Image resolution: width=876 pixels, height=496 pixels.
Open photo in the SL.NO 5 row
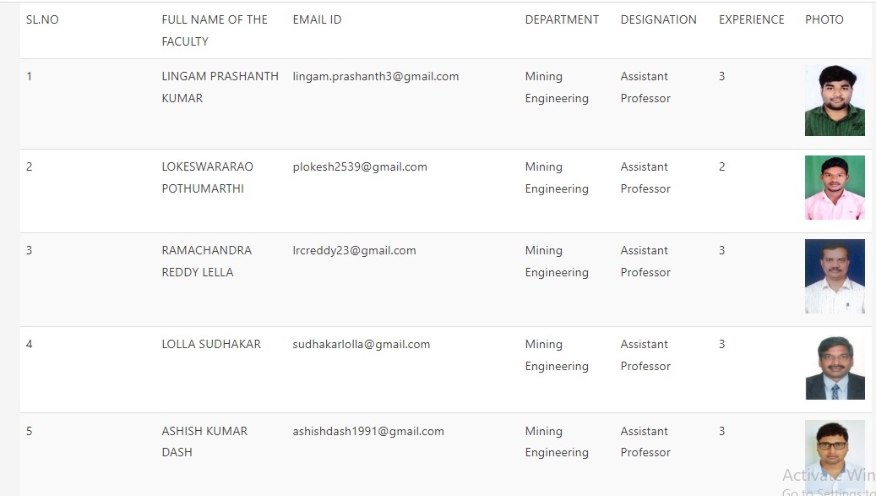tap(835, 457)
